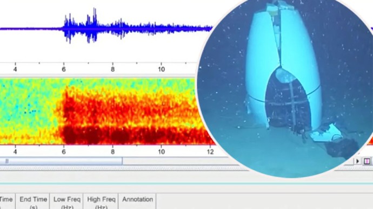This screenshot has width=373, height=209.
Task: Click the 8-second tick under the waveform
Action: click(x=112, y=69)
